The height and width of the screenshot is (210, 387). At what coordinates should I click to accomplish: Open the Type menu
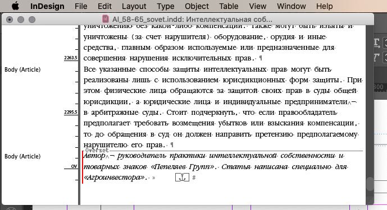pos(166,6)
